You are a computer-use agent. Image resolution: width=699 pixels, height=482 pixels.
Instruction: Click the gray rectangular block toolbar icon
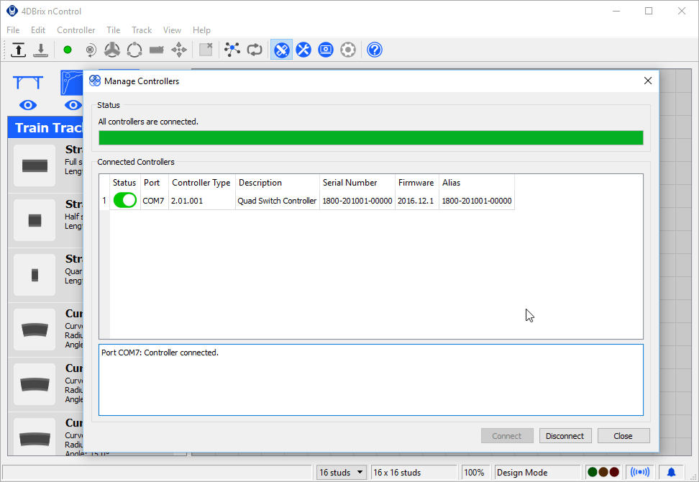[x=157, y=50]
